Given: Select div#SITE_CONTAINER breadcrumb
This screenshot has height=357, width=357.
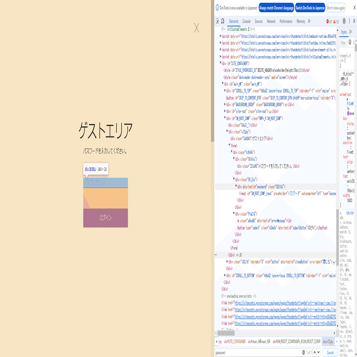Looking at the screenshot, I should tap(235, 342).
